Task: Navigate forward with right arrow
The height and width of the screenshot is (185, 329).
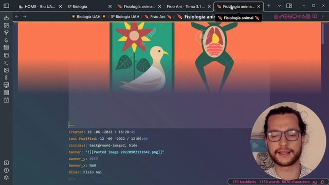Action: point(25,16)
